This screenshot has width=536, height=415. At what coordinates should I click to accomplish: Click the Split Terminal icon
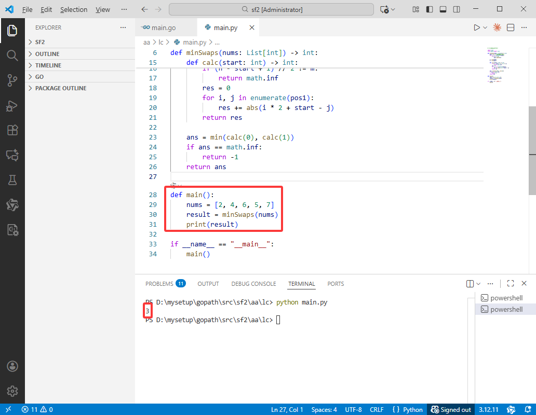pyautogui.click(x=470, y=284)
